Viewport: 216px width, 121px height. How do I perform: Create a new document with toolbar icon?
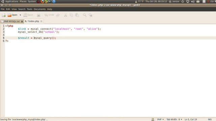point(4,15)
